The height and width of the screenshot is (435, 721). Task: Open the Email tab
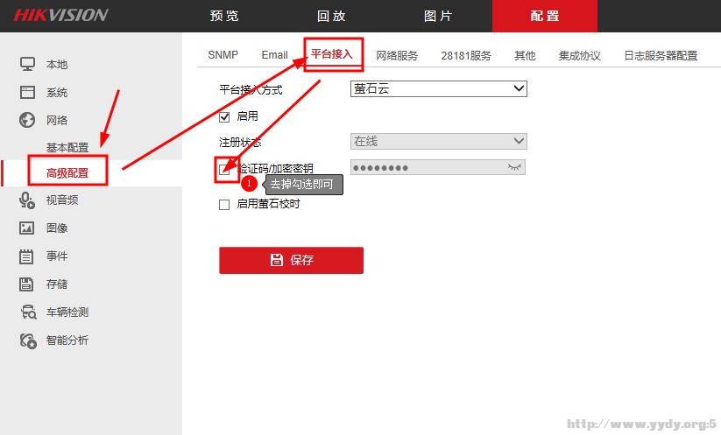[274, 55]
